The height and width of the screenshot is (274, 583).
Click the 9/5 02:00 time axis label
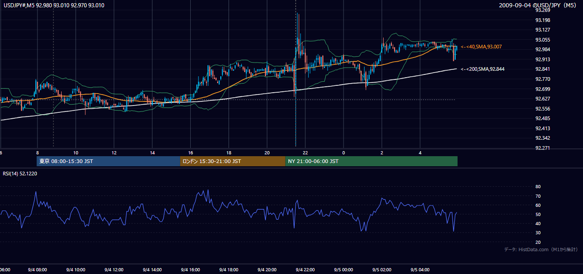[x=382, y=270]
